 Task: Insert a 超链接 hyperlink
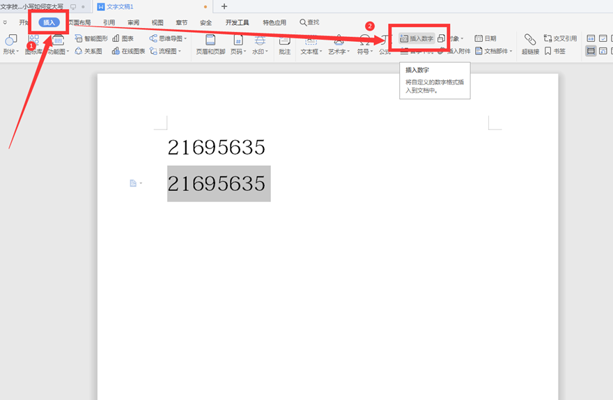530,44
